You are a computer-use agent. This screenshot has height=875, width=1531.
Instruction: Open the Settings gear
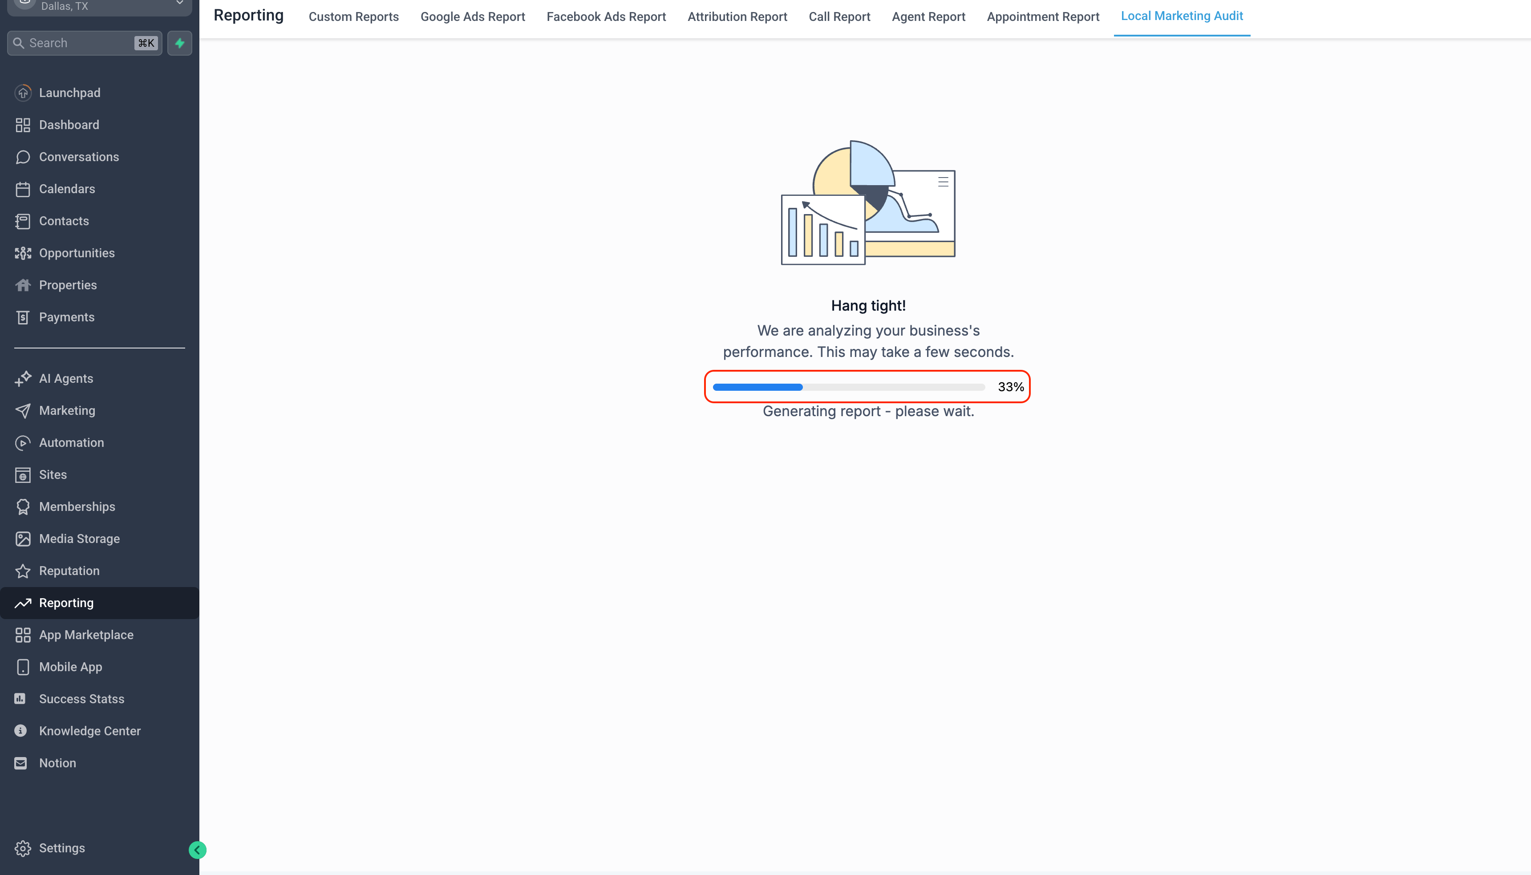click(23, 847)
